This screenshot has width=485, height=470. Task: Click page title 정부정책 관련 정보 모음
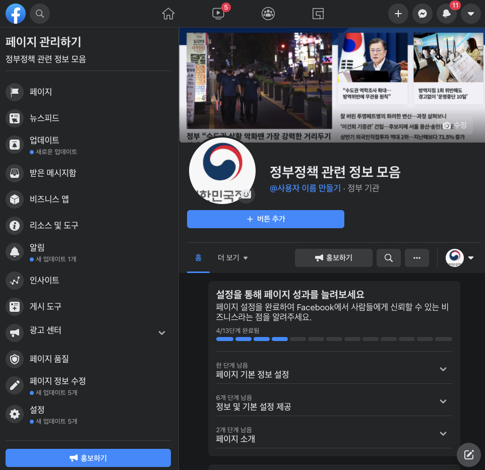[335, 172]
